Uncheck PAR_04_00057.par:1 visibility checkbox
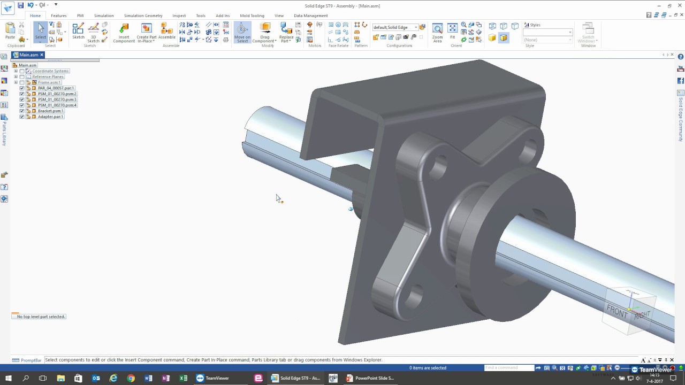The image size is (685, 385). pyautogui.click(x=22, y=88)
